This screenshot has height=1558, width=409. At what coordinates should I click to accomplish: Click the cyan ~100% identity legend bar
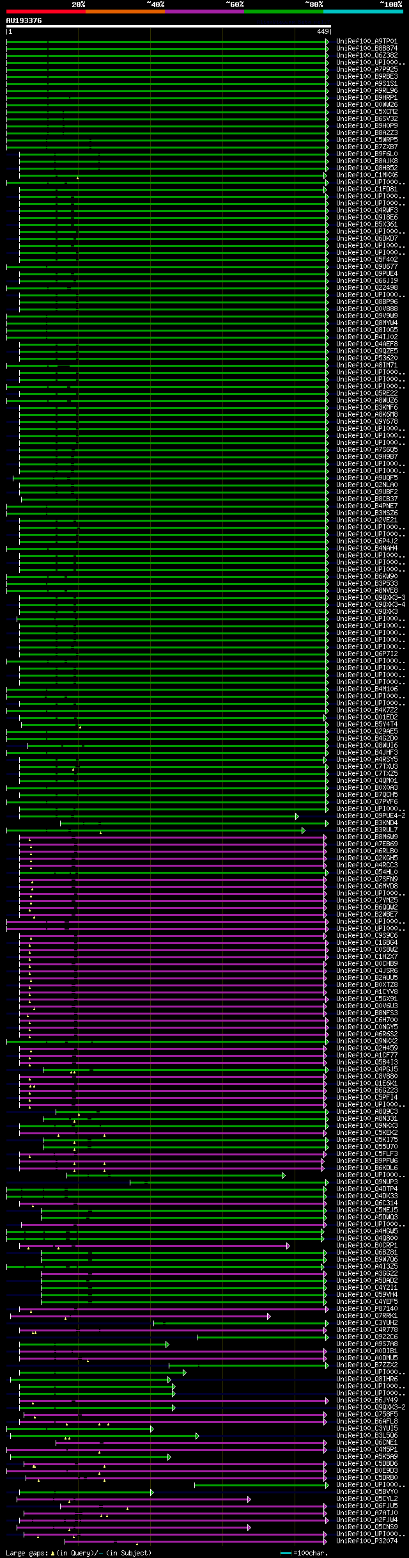pos(363,12)
